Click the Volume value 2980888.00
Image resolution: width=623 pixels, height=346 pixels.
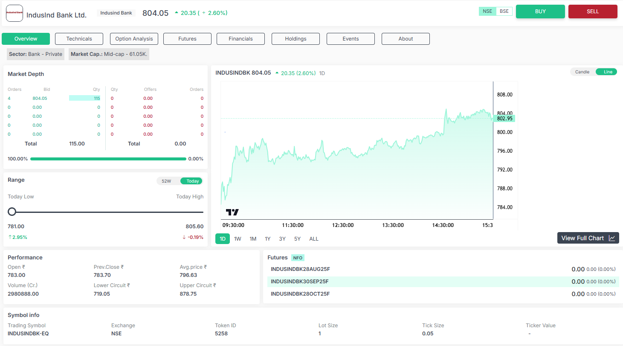tap(23, 294)
